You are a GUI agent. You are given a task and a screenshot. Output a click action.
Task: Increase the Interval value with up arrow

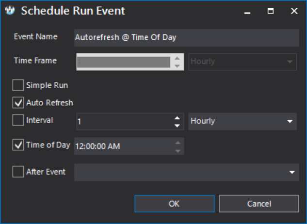click(x=177, y=117)
